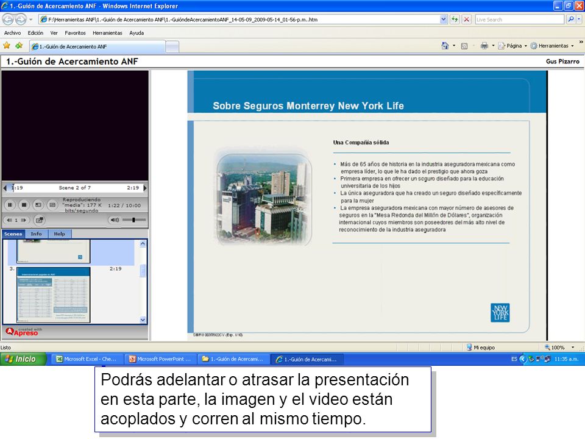Open the Ver menu
This screenshot has height=439, width=585.
point(54,33)
